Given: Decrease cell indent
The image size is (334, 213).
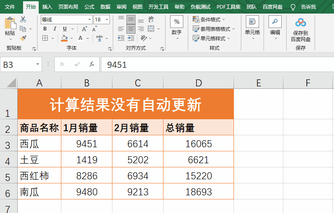Looking at the screenshot, I should pyautogui.click(x=121, y=38).
